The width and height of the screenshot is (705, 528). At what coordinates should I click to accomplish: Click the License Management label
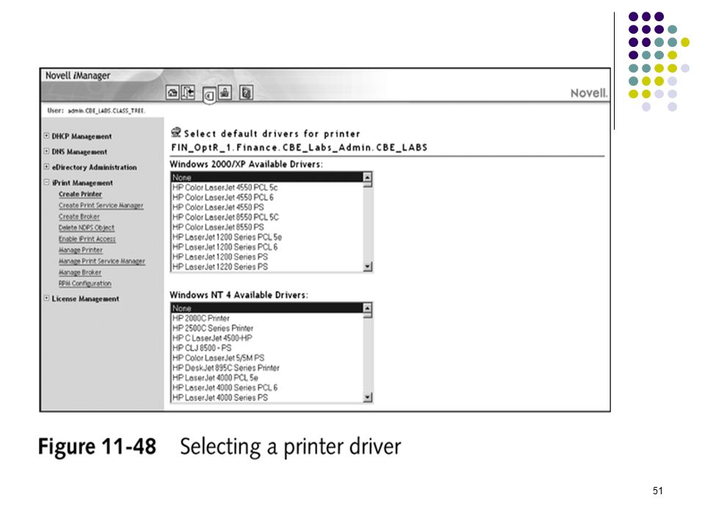click(85, 298)
